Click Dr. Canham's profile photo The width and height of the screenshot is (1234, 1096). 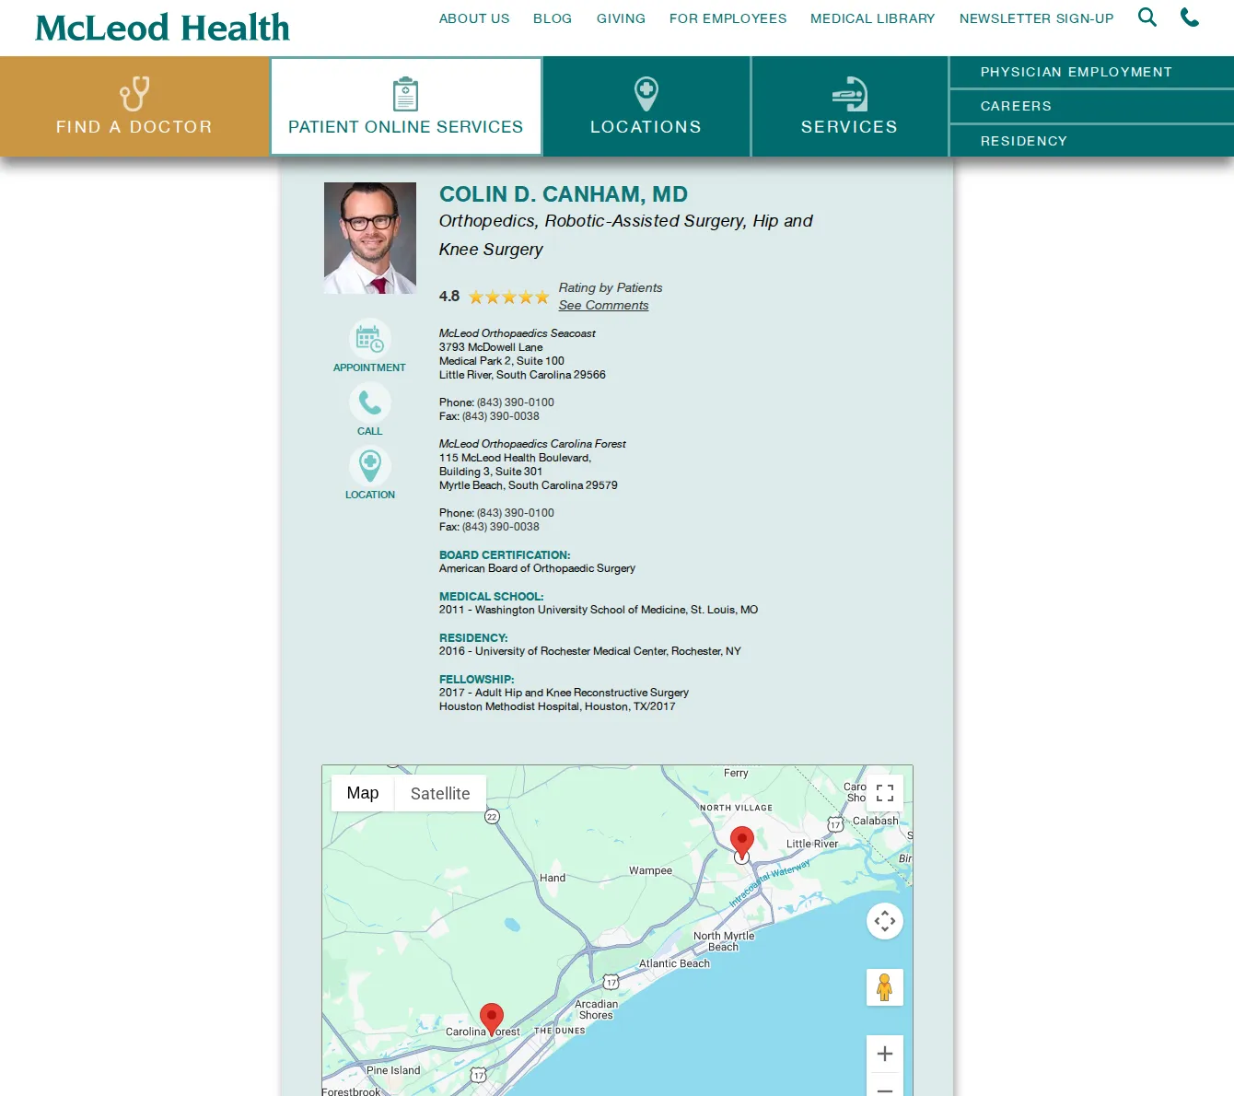[369, 238]
